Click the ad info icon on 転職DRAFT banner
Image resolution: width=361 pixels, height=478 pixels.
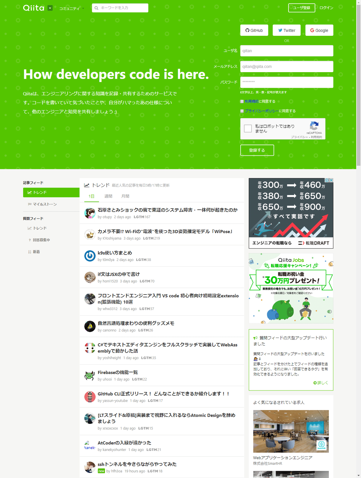[327, 180]
